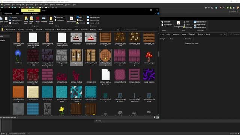This screenshot has height=135, width=240.
Task: Run client with green play icon in MCreator
Action: [x=228, y=7]
